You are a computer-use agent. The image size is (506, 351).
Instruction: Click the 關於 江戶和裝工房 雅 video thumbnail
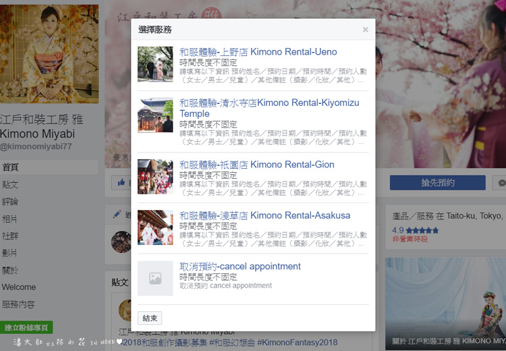coord(445,304)
